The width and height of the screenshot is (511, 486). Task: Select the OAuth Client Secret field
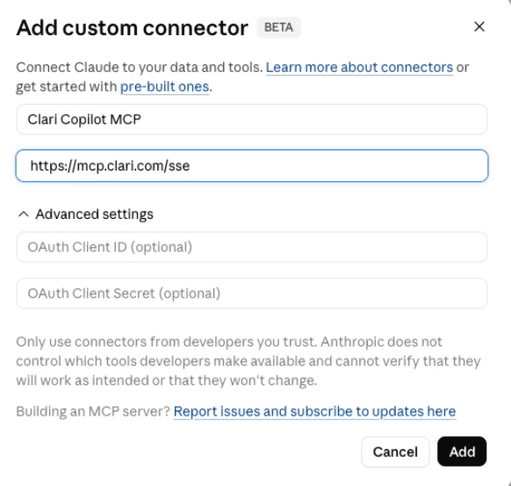point(252,294)
